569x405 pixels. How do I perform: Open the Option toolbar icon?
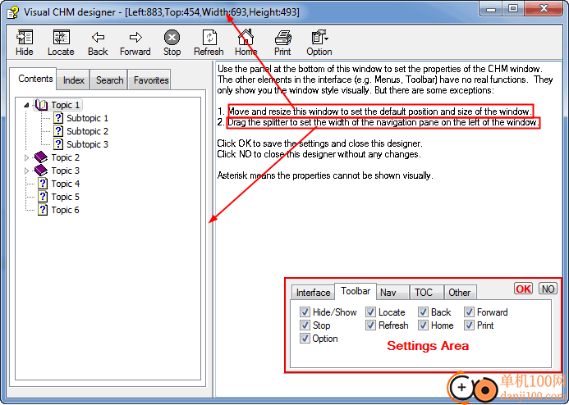click(319, 38)
